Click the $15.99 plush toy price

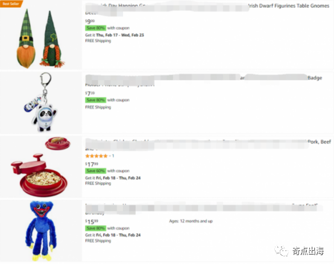pyautogui.click(x=92, y=222)
